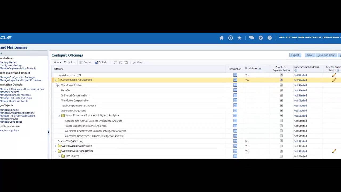
Task: Open description for Coexistence for HCM
Action: click(235, 75)
